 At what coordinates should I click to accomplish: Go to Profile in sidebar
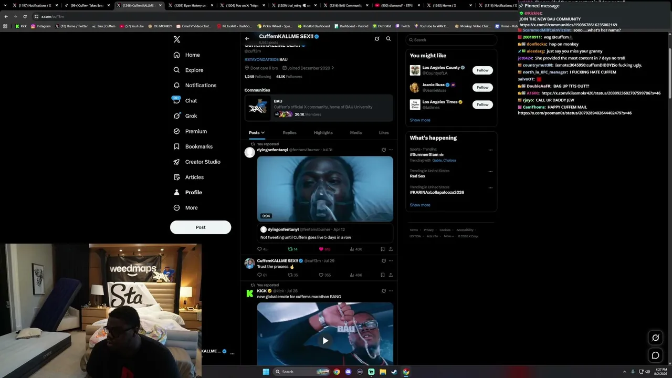pos(187,192)
